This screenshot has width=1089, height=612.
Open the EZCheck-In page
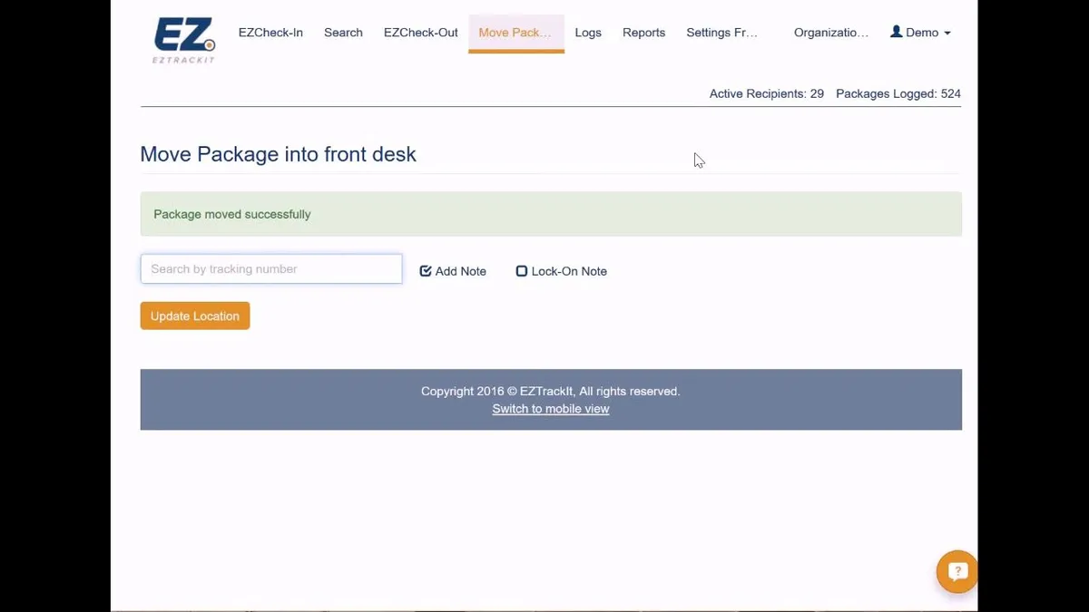270,33
